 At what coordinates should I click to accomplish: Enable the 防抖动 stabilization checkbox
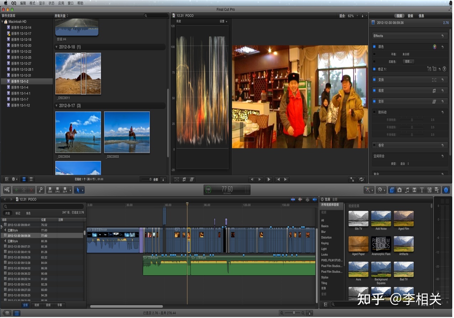pyautogui.click(x=374, y=112)
